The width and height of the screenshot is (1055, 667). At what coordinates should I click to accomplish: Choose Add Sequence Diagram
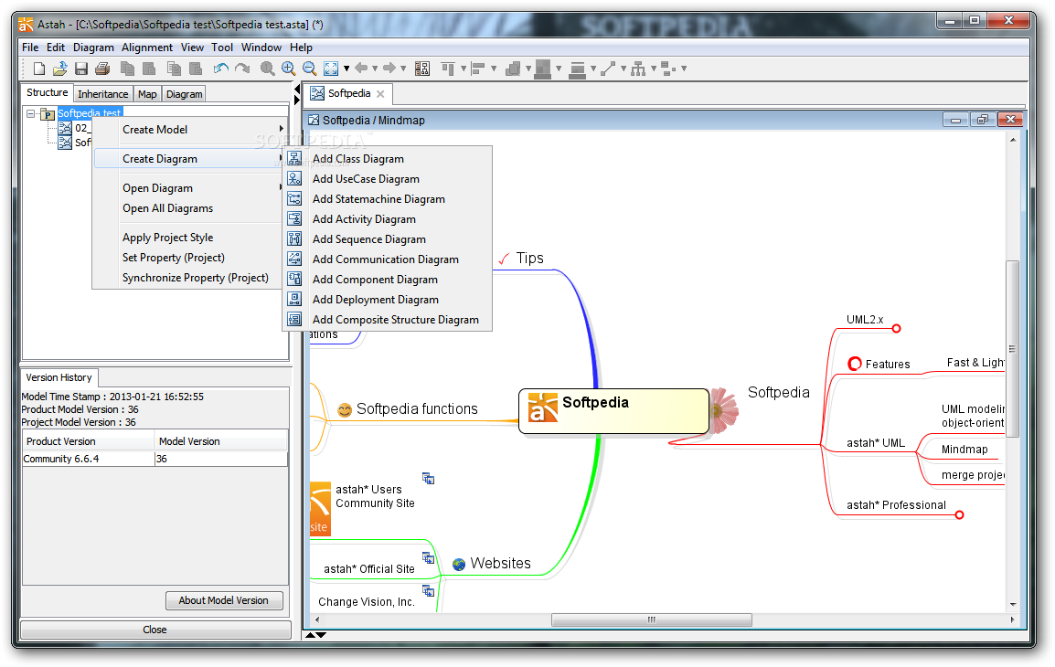(x=388, y=239)
